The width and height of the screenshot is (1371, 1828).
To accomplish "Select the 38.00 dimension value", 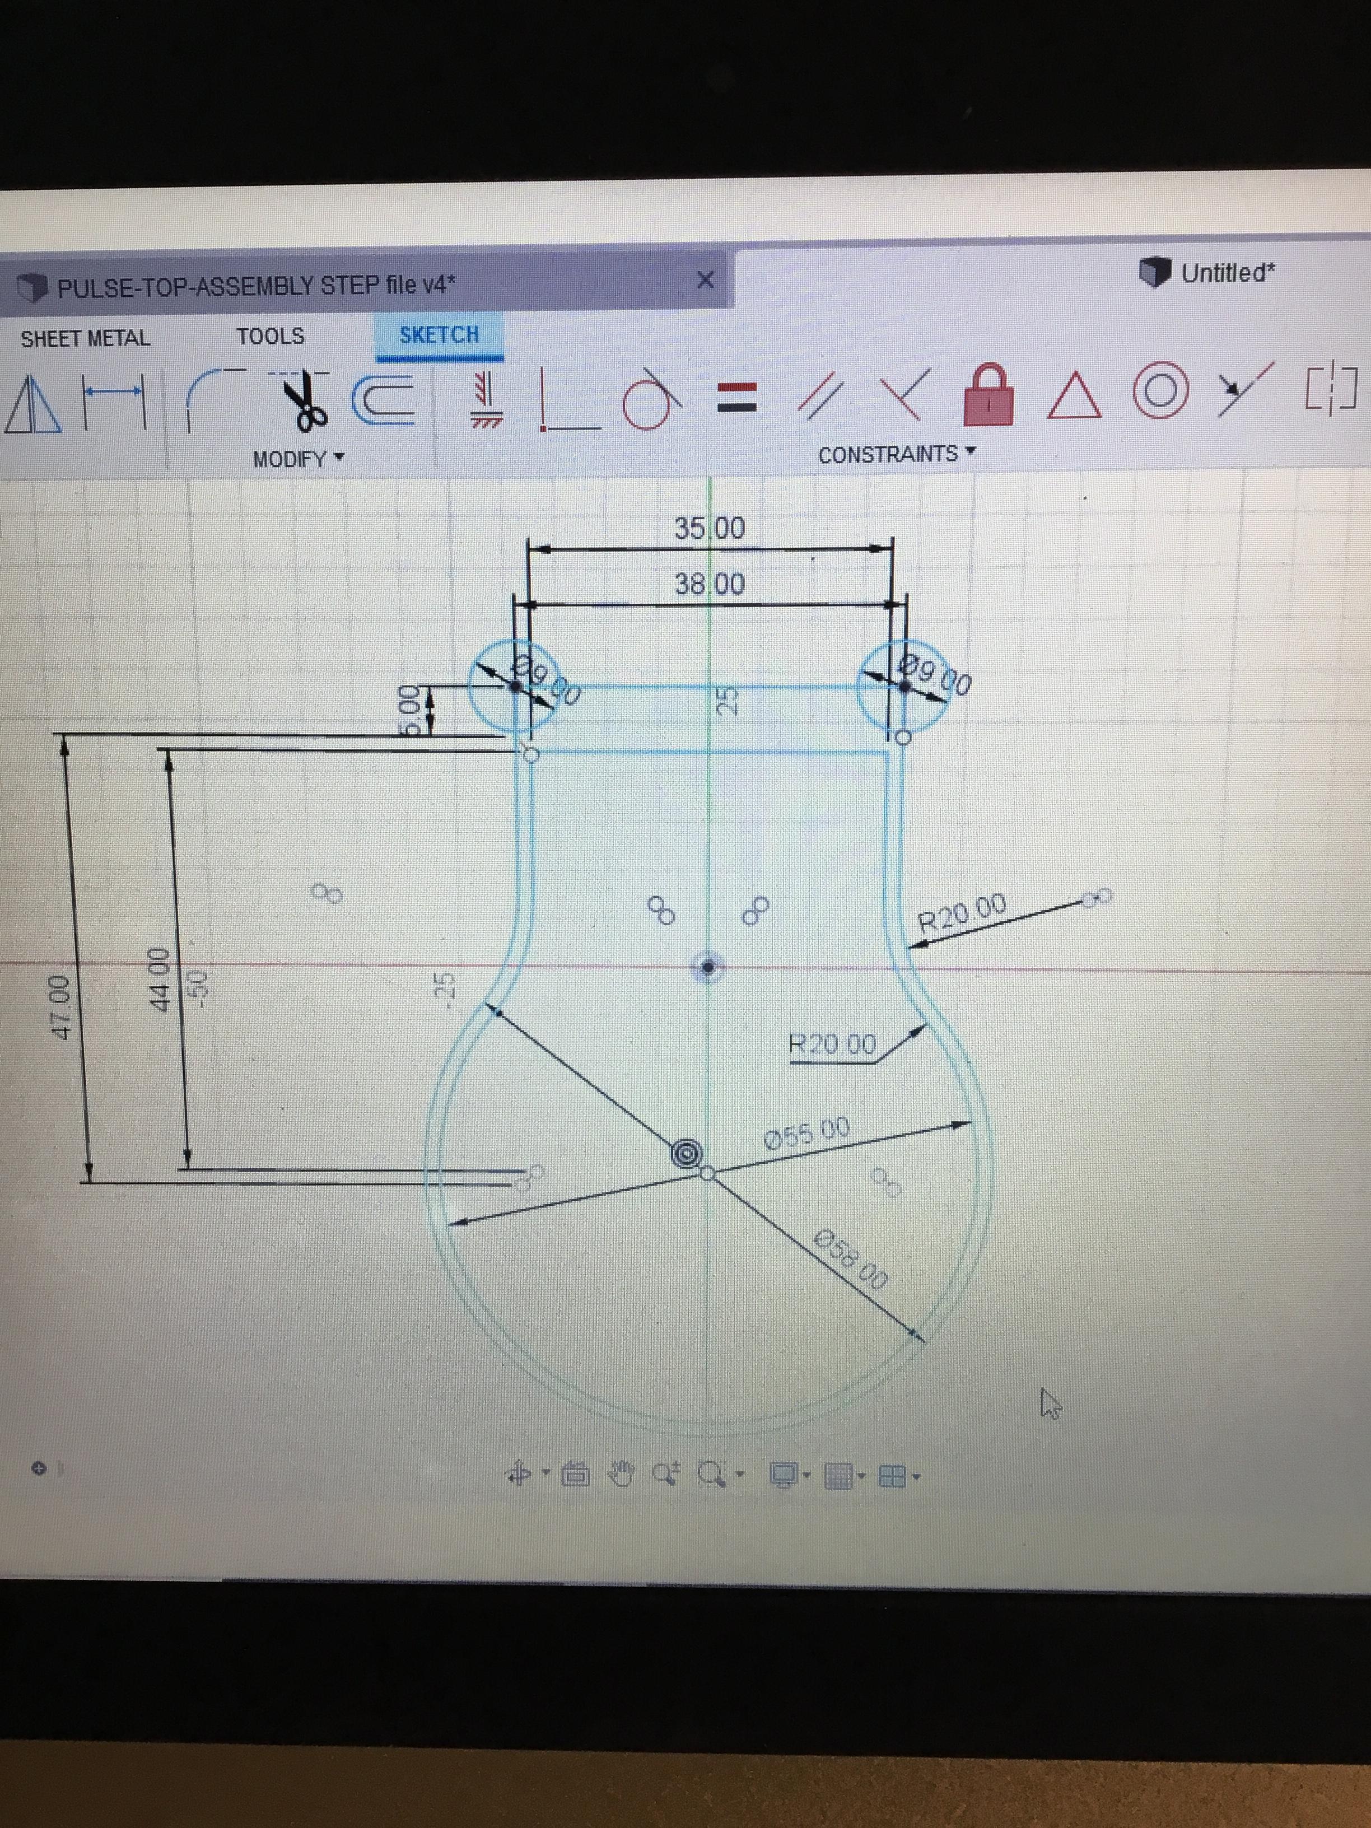I will click(709, 584).
